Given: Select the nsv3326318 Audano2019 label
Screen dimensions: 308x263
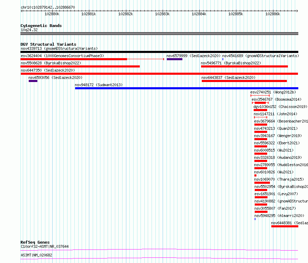Looking at the screenshot, I should (278, 157).
